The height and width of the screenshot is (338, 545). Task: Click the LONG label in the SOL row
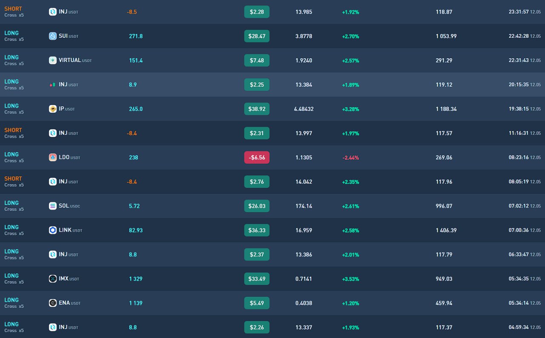pyautogui.click(x=11, y=203)
